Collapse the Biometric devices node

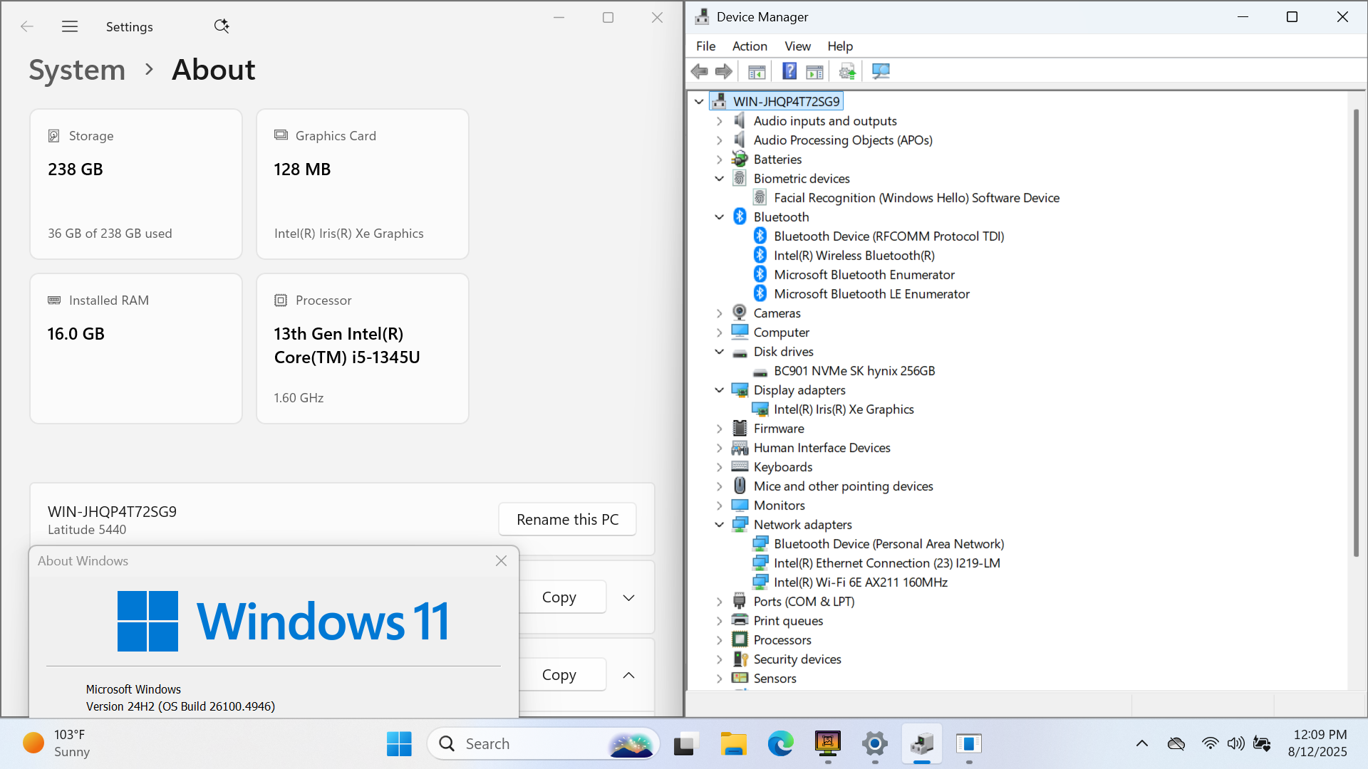click(x=720, y=179)
